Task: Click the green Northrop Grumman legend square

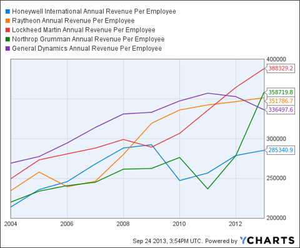Action: pos(7,39)
